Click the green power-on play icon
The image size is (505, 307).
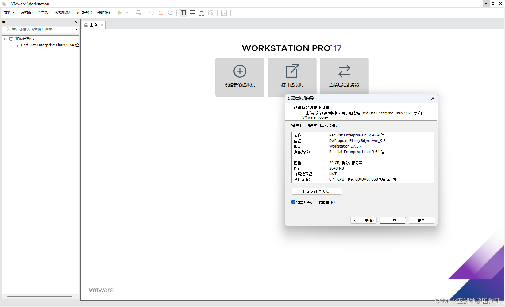tap(120, 13)
